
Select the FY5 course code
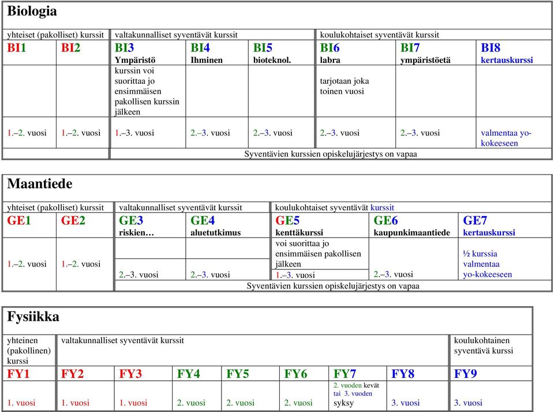[x=238, y=374]
